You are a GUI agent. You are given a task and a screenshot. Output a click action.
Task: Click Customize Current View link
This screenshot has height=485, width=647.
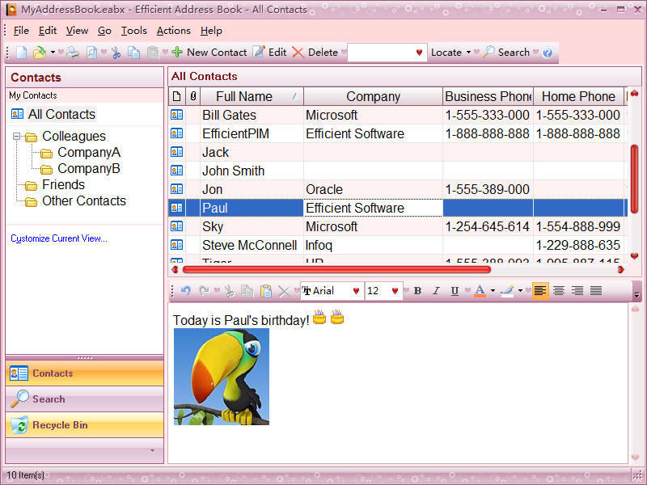point(58,238)
